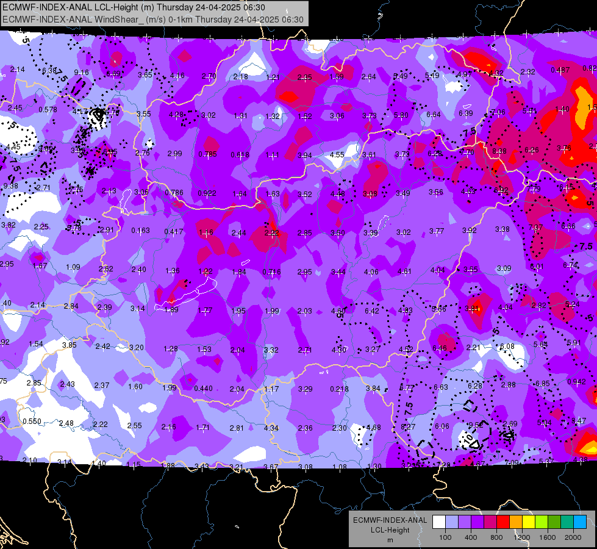Click the wind shear value '2.55'
Viewport: 597px width, 549px height.
(134, 426)
